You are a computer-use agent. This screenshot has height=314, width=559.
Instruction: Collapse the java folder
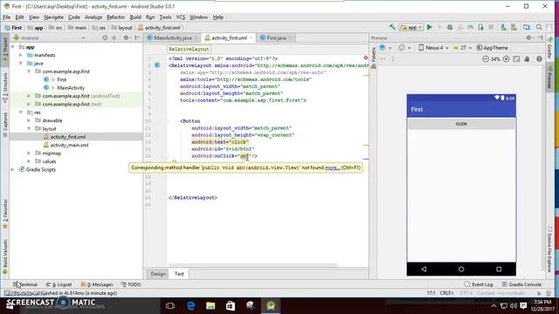21,64
